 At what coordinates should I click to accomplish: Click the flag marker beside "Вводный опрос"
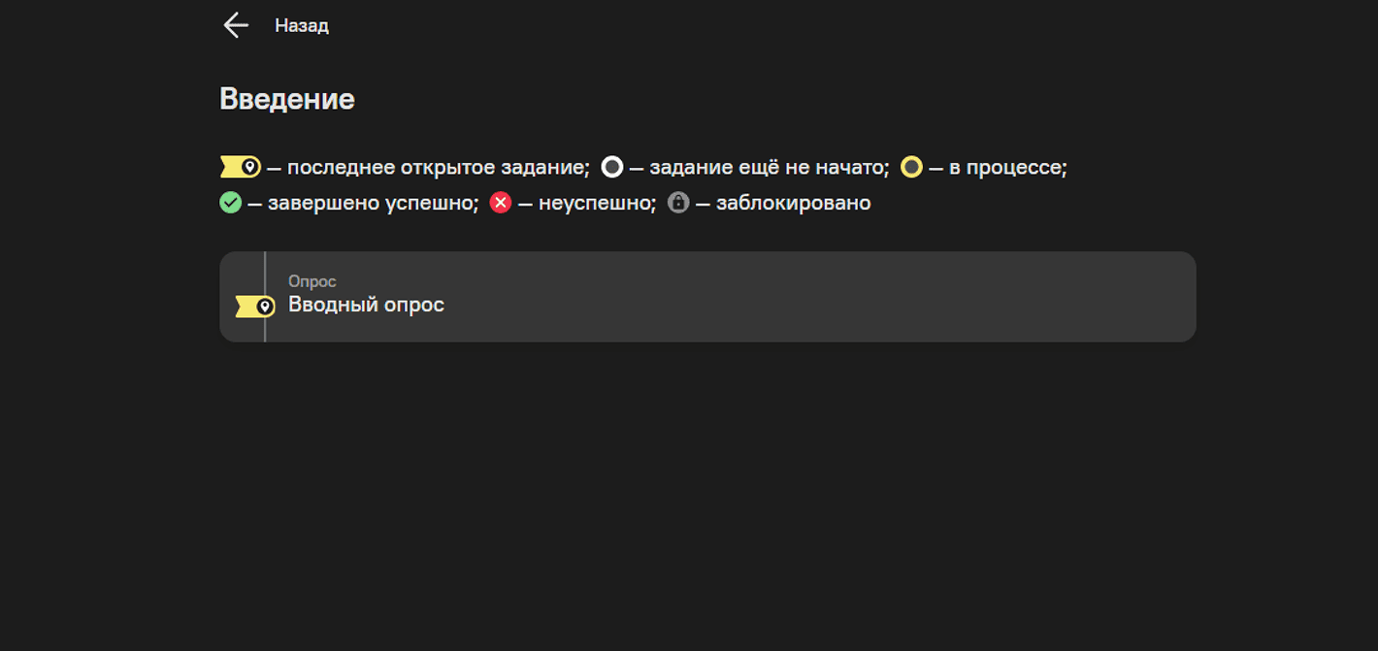click(254, 307)
